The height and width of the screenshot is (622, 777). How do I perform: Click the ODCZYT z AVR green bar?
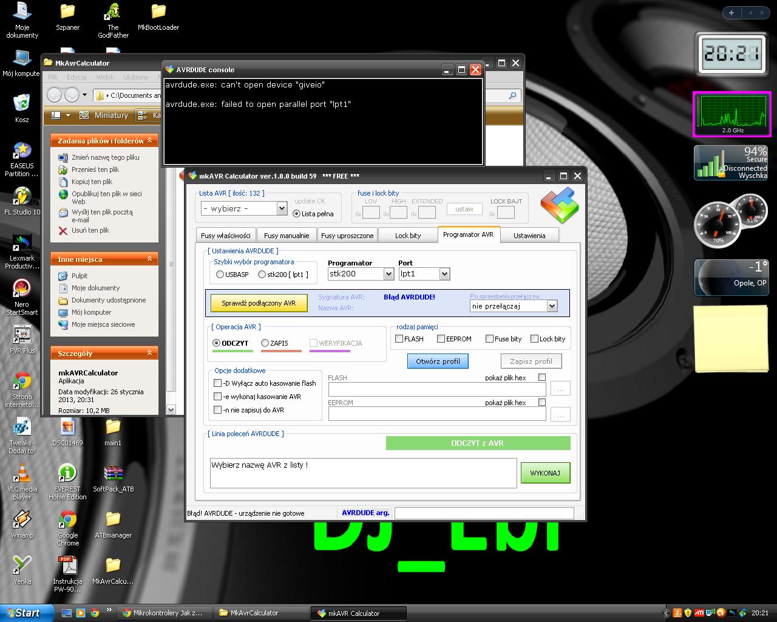click(478, 443)
